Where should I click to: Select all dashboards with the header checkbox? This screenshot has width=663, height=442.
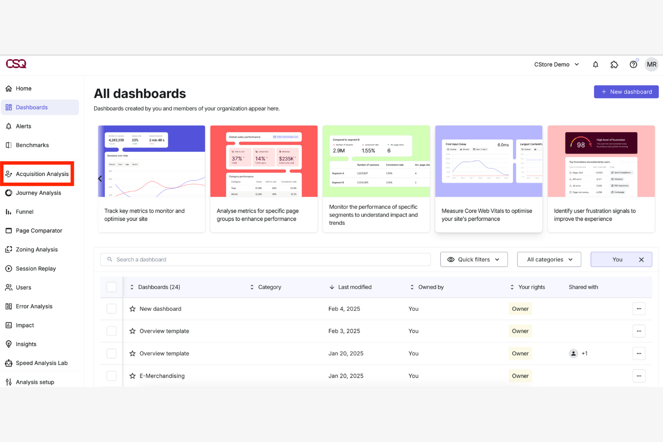pyautogui.click(x=111, y=287)
